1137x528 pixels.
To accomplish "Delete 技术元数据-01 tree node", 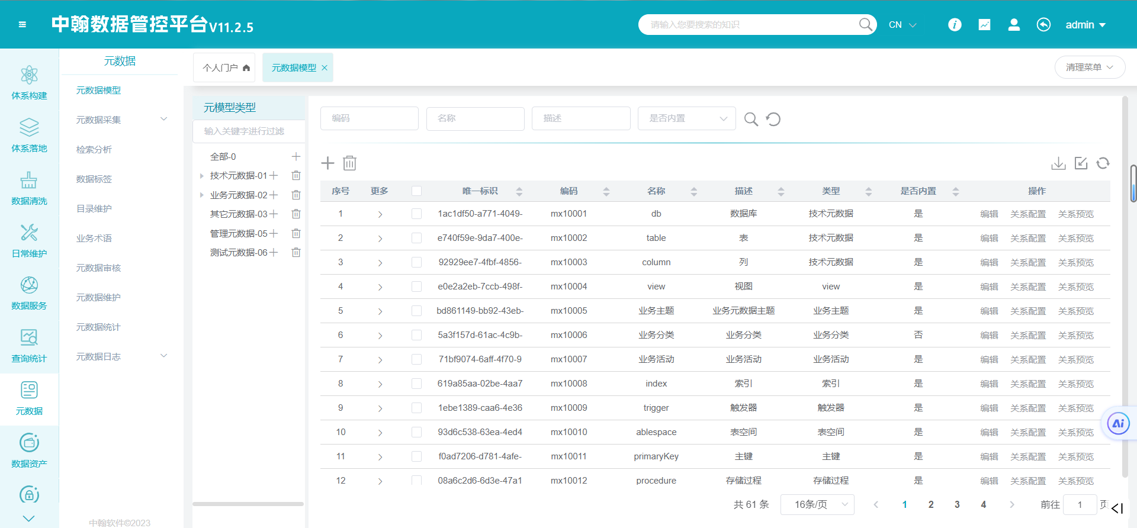I will click(296, 175).
